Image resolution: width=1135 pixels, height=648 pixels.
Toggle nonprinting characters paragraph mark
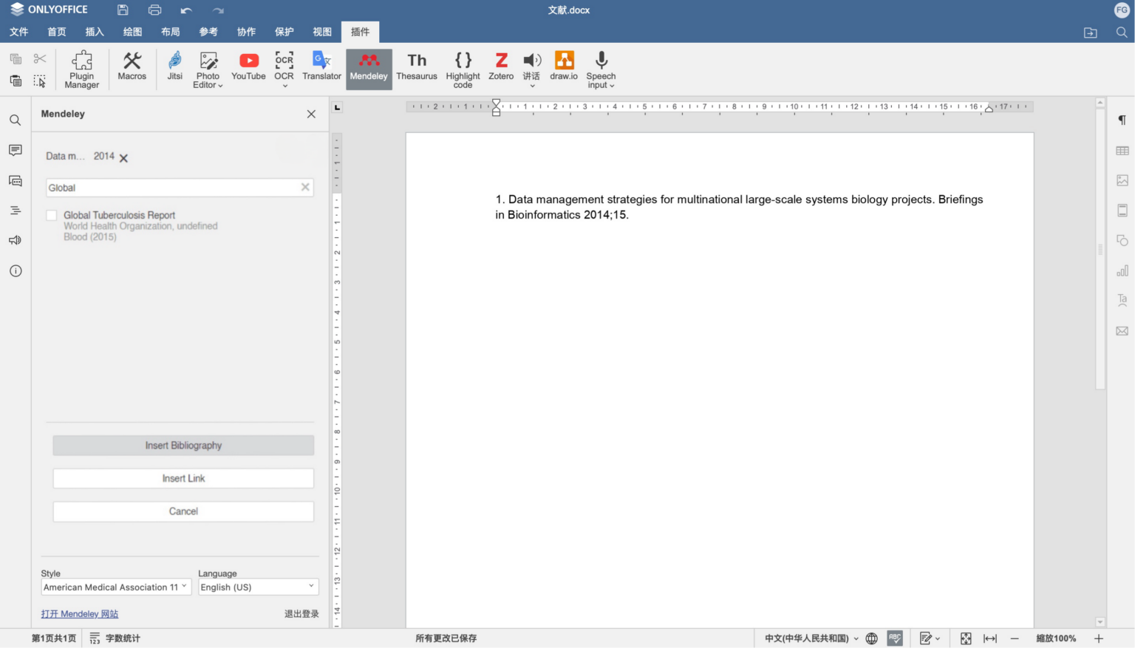1122,120
